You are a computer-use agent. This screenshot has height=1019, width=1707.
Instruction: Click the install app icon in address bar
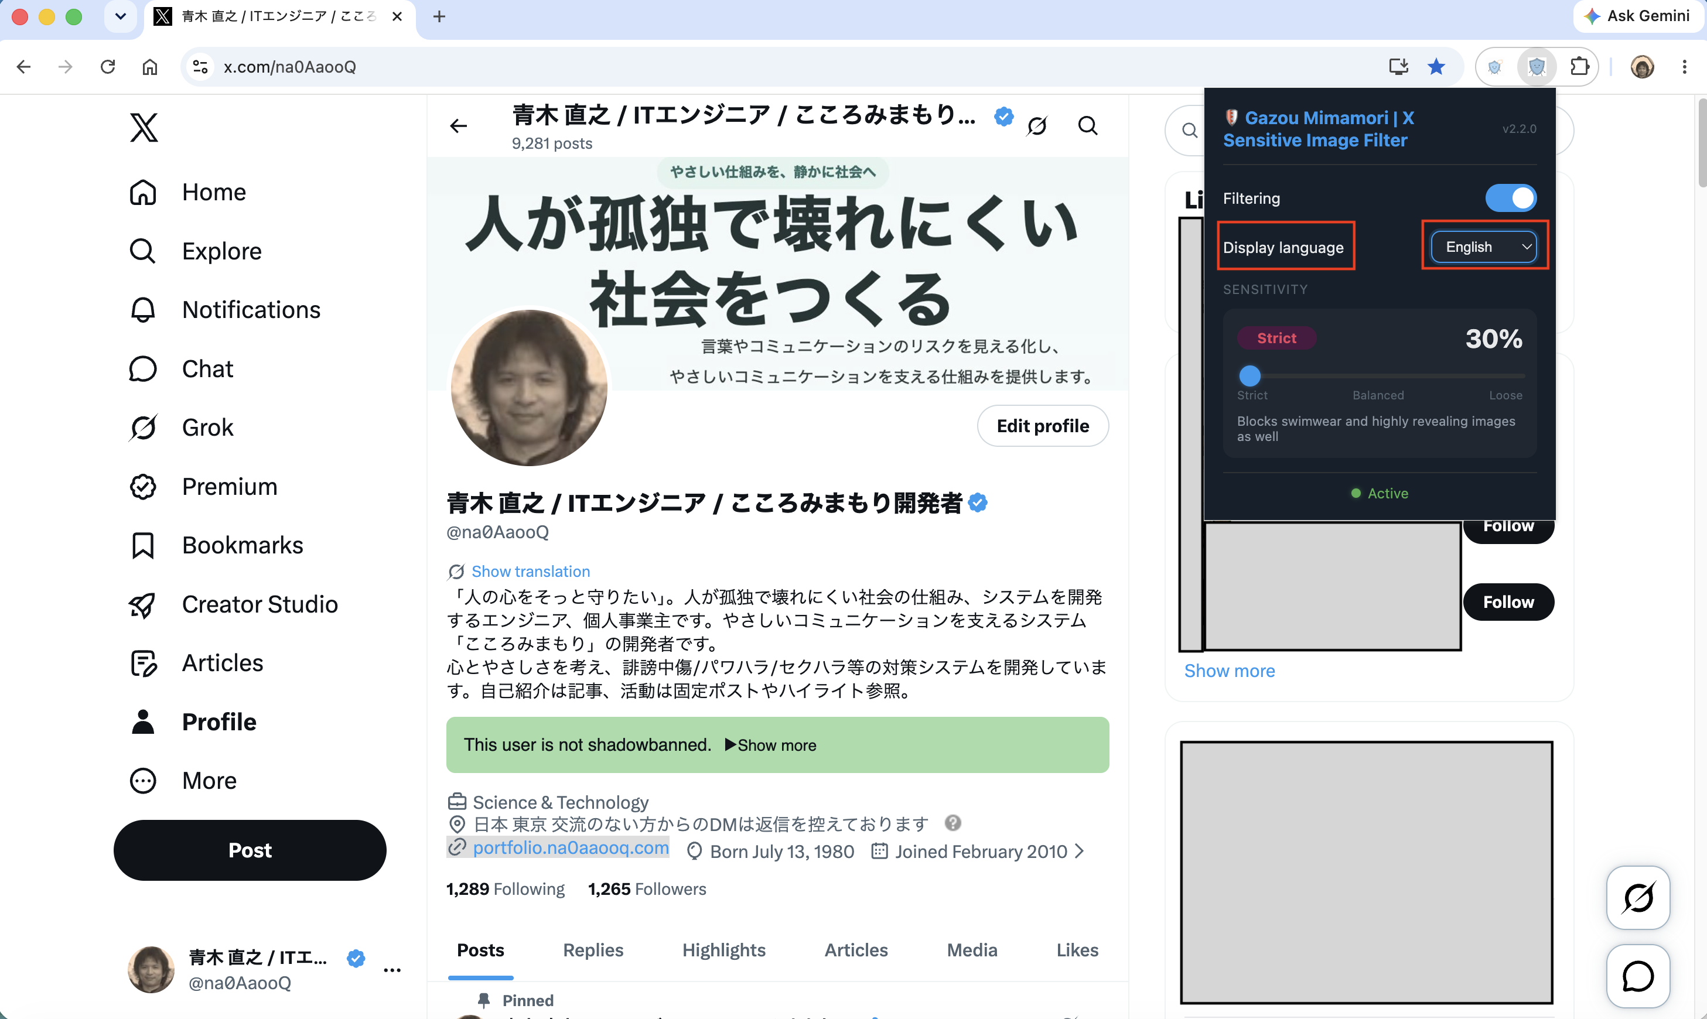[x=1398, y=67]
